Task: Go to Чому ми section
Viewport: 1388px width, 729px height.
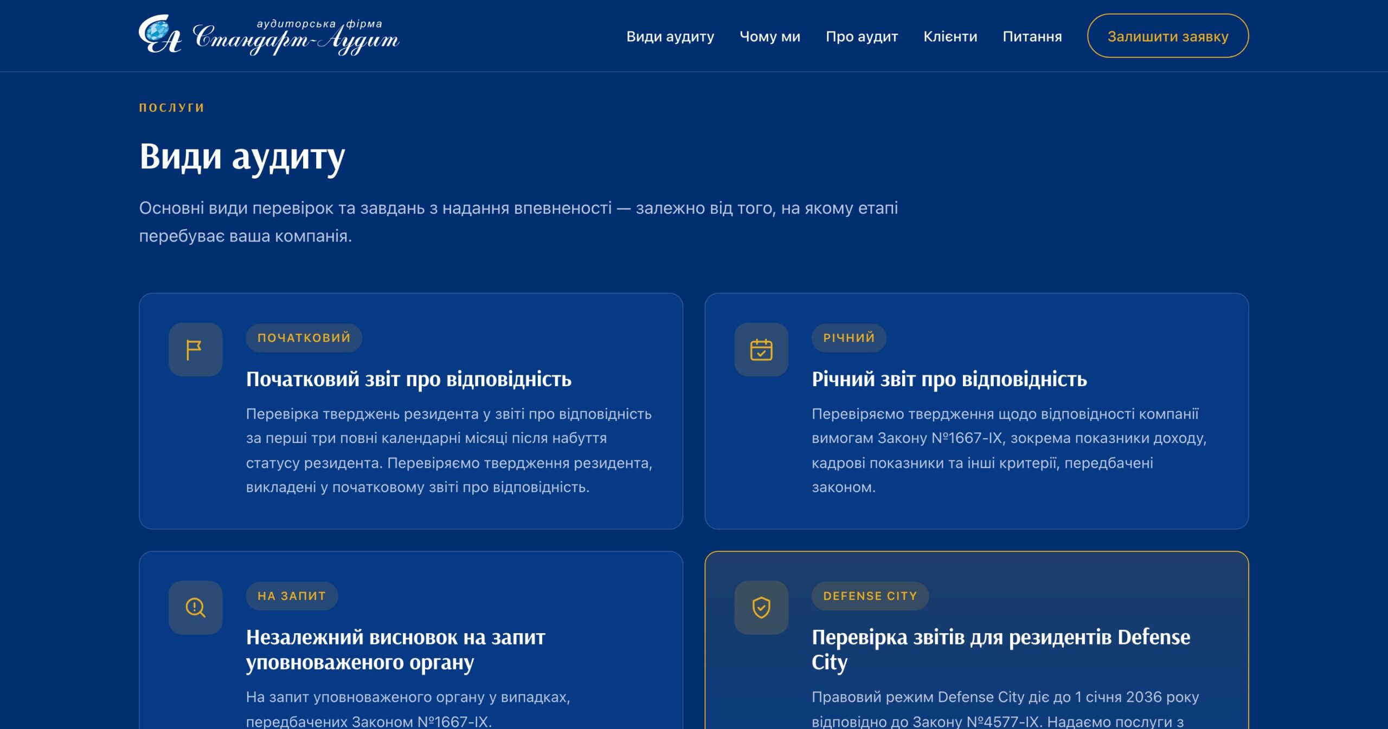Action: click(x=770, y=36)
